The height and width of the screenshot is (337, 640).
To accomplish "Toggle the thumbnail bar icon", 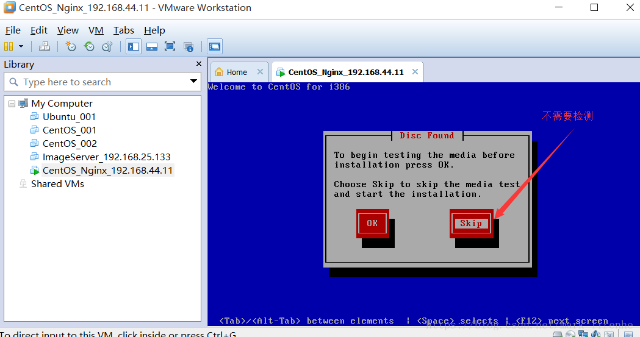I will 152,46.
